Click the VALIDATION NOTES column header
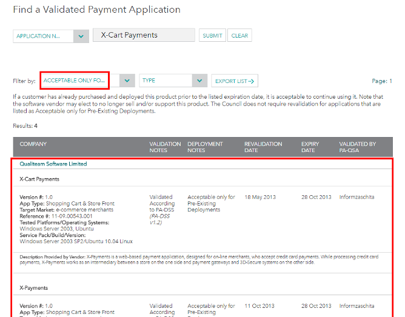 pyautogui.click(x=165, y=147)
